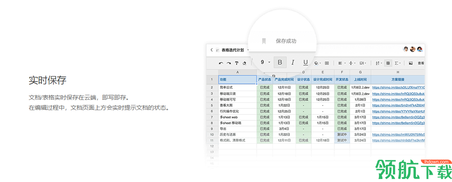Select the format painter tool
The width and height of the screenshot is (452, 182).
point(236,63)
